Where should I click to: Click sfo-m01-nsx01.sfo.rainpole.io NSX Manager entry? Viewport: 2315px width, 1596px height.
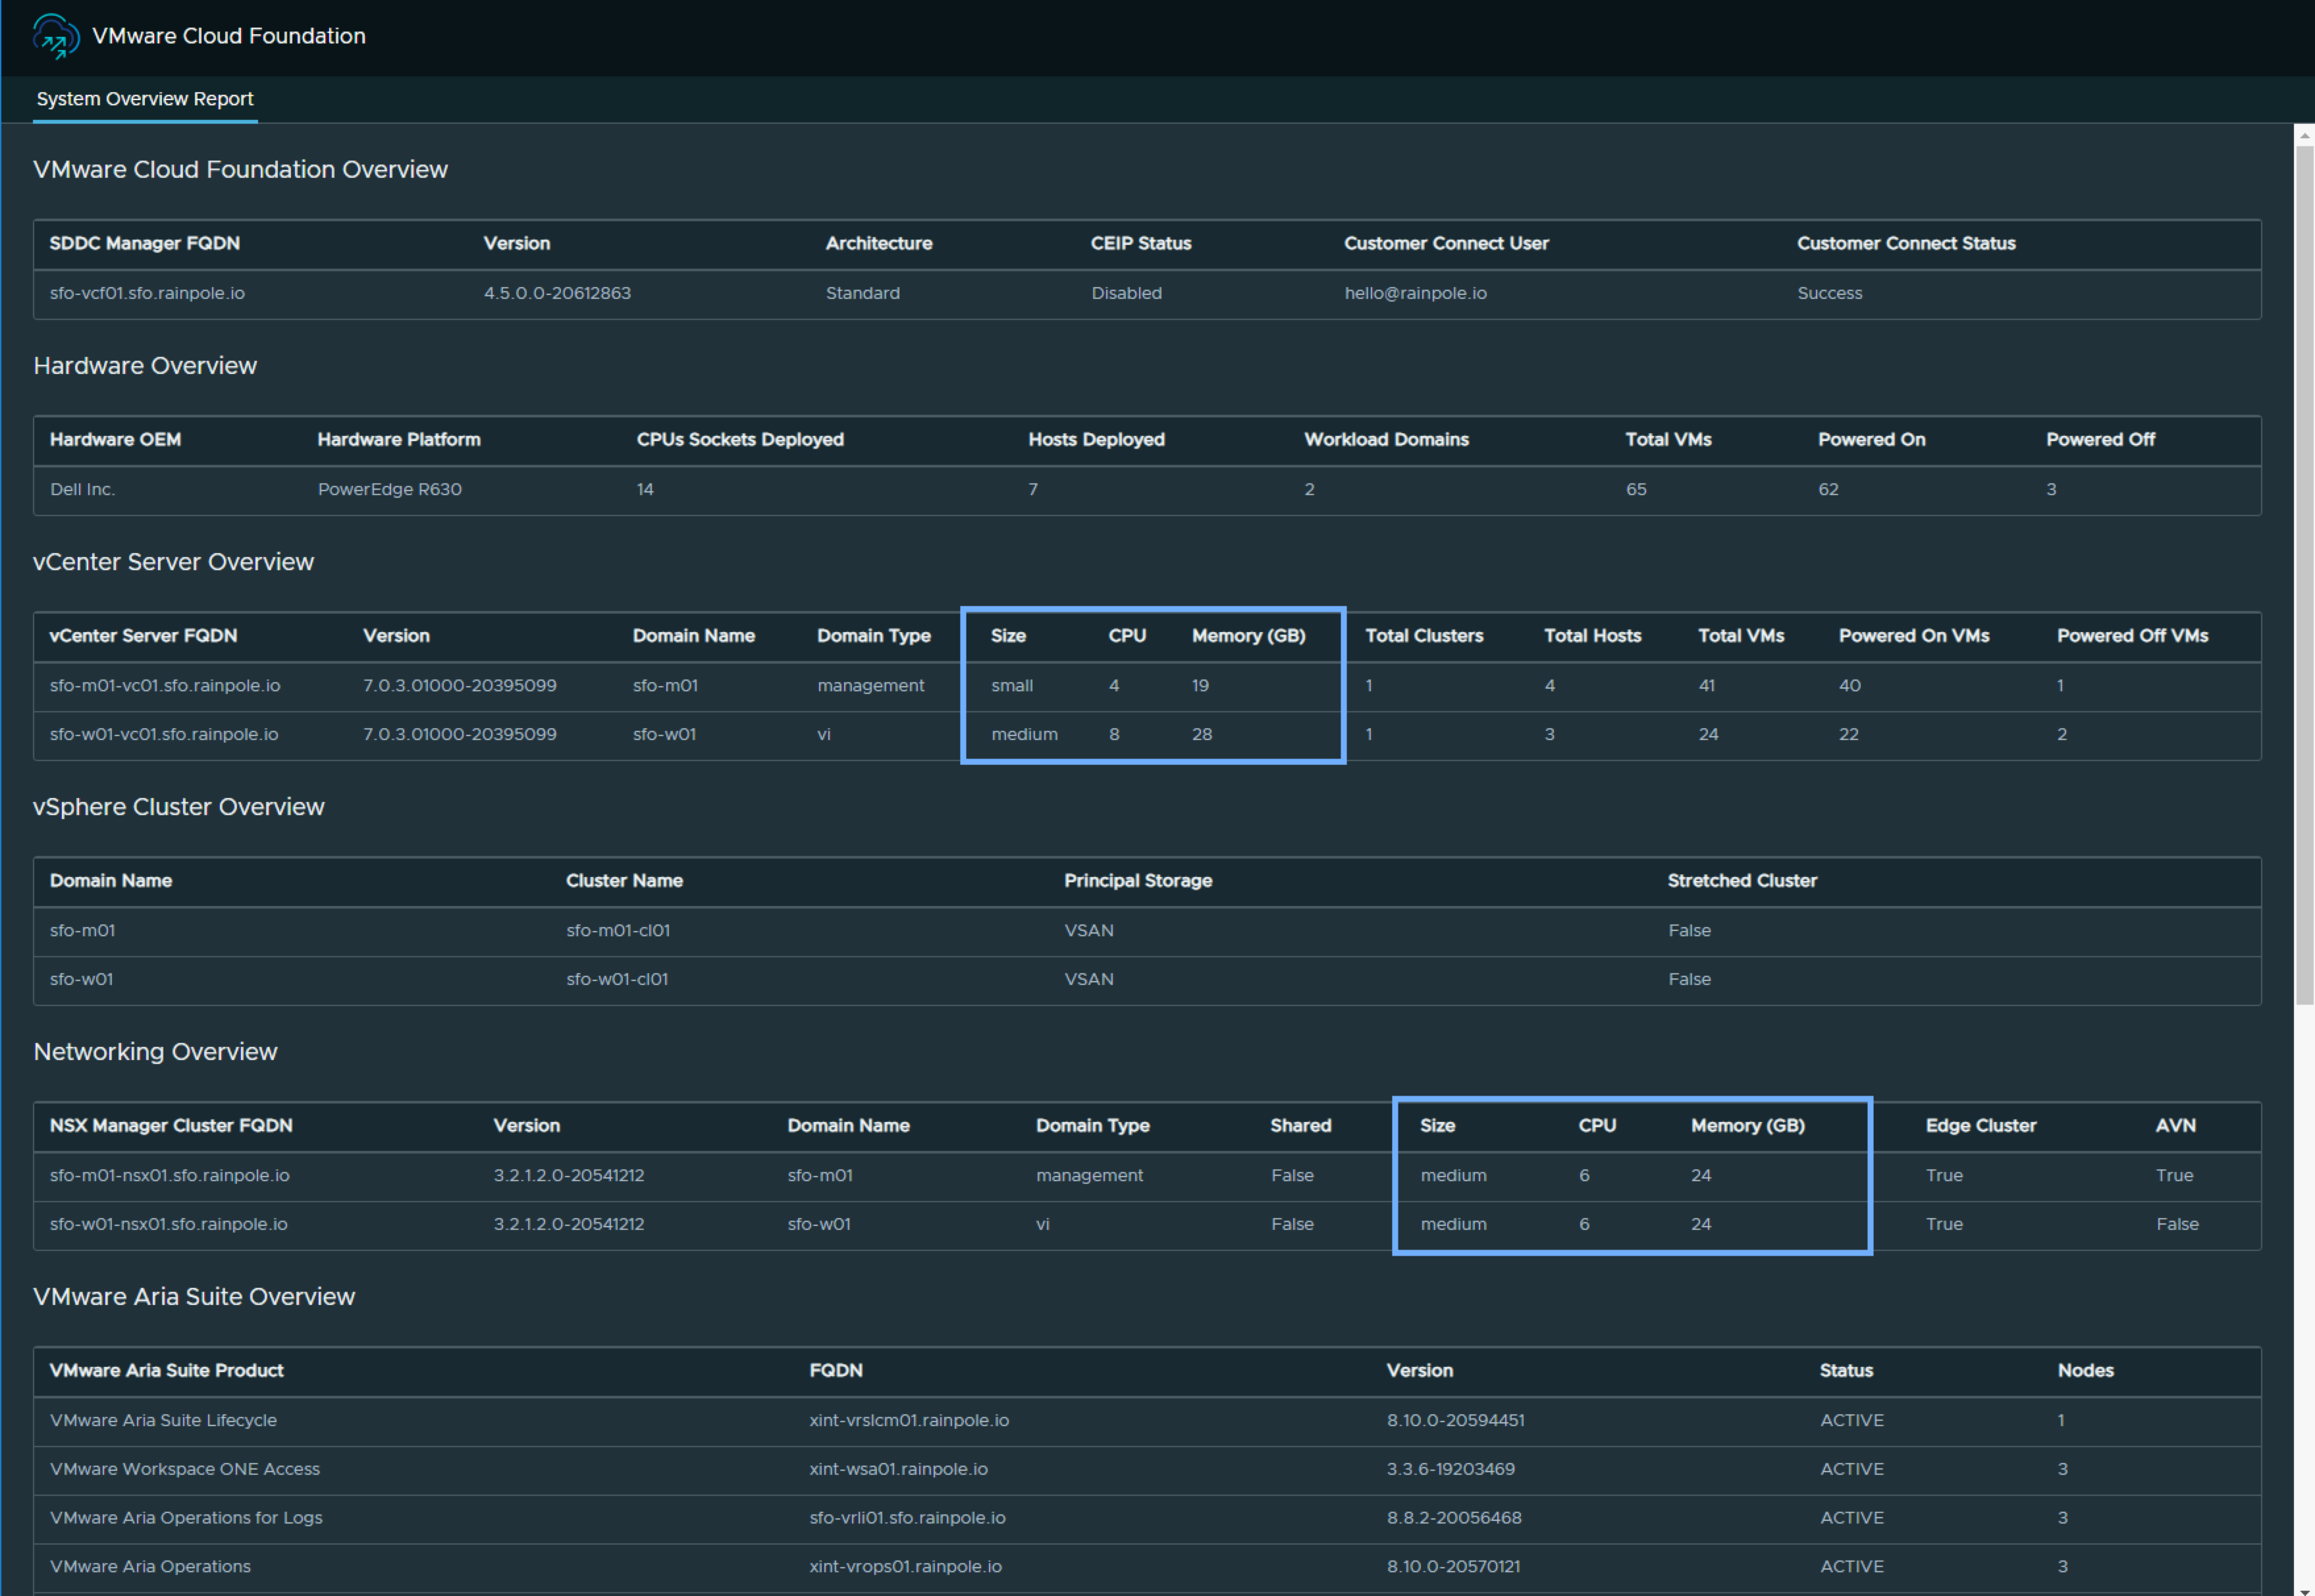(170, 1175)
